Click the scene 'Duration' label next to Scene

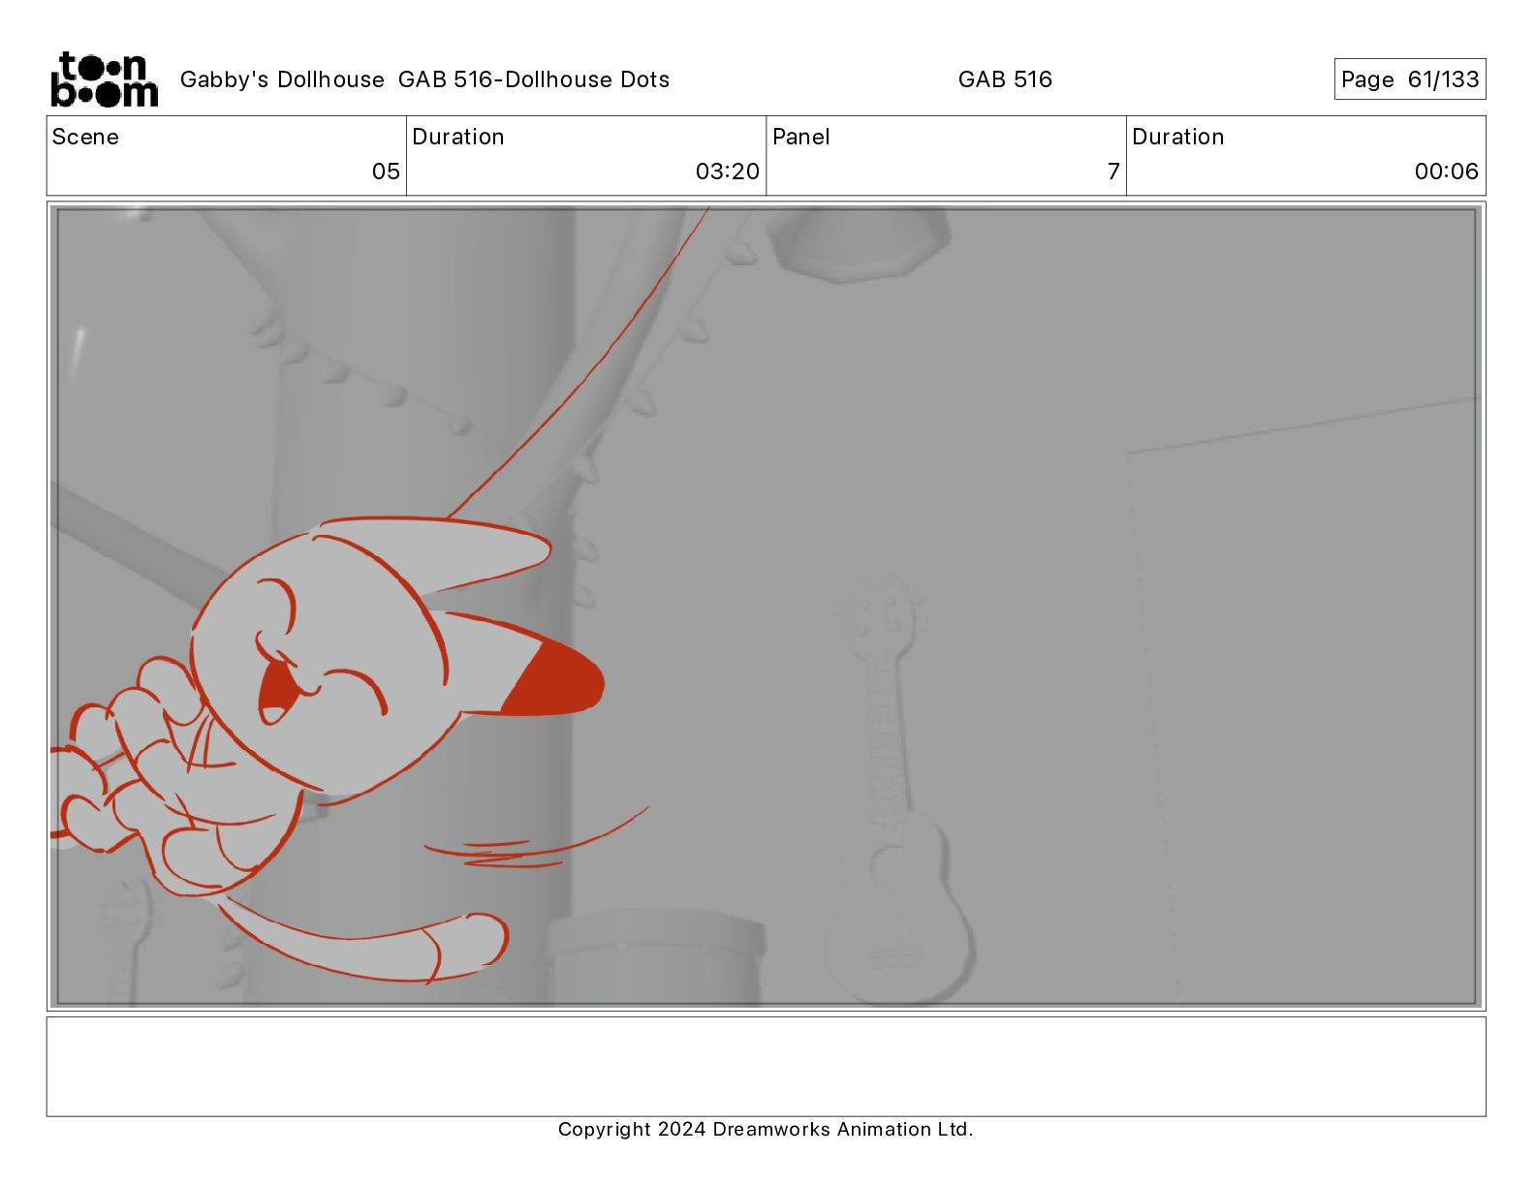click(x=458, y=137)
